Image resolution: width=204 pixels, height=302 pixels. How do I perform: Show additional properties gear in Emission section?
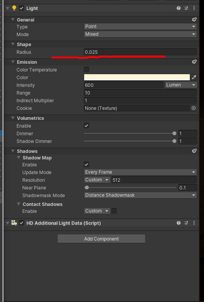[x=194, y=62]
